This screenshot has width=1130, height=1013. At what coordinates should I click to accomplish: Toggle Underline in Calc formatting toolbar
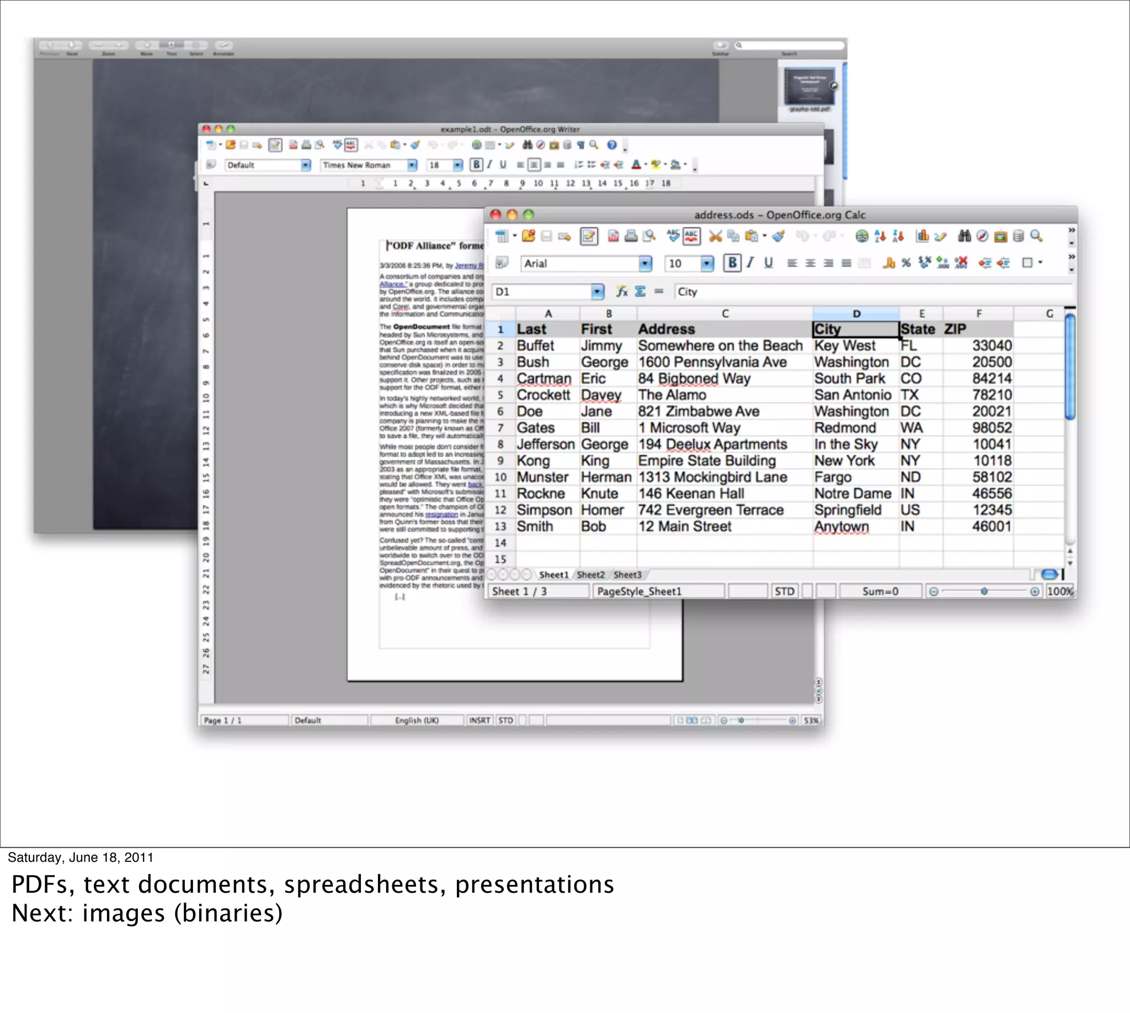point(768,263)
